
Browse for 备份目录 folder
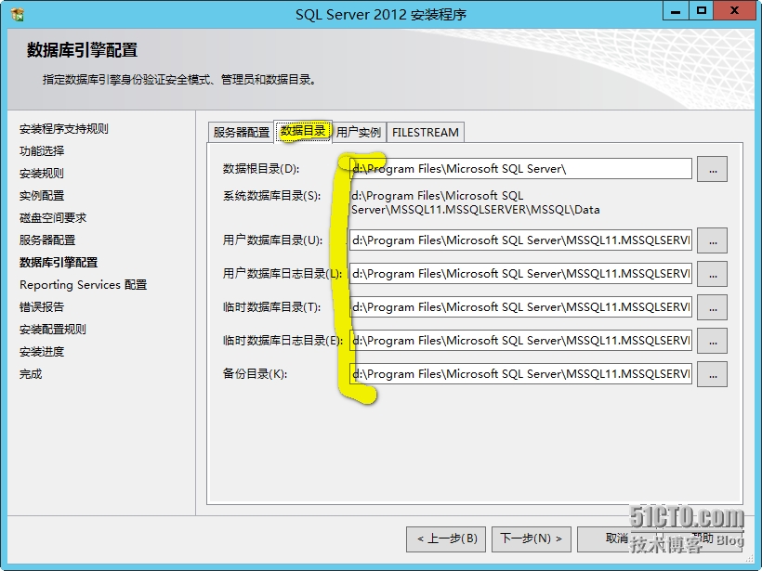pos(712,374)
